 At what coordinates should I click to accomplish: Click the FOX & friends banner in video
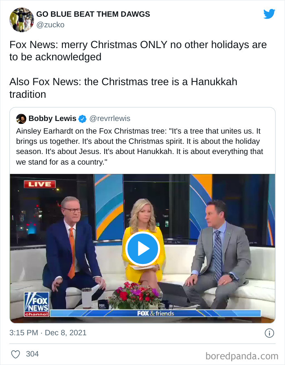(156, 313)
